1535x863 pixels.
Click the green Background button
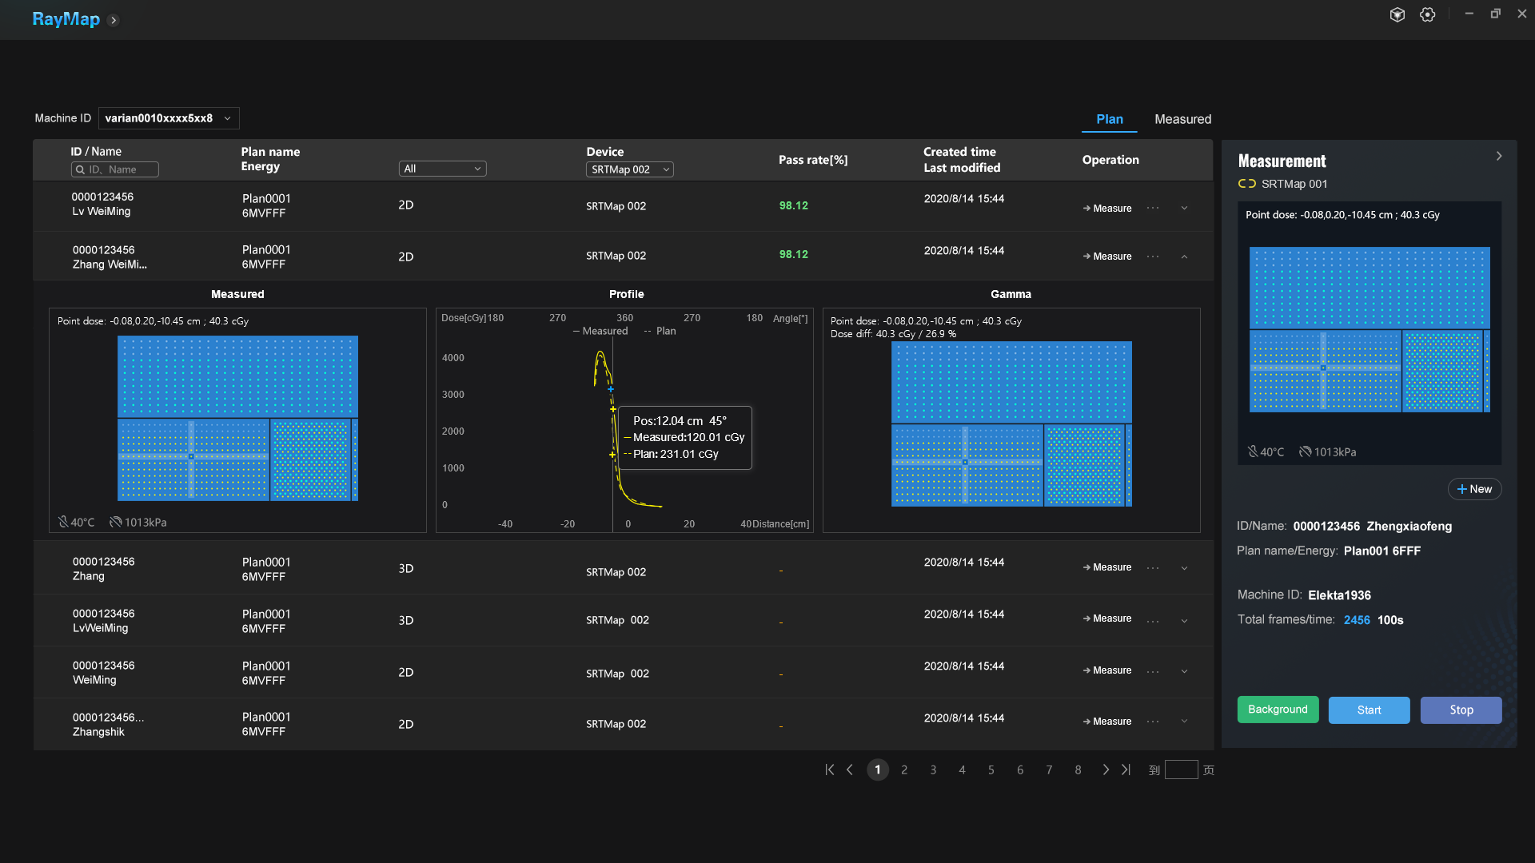click(1278, 710)
